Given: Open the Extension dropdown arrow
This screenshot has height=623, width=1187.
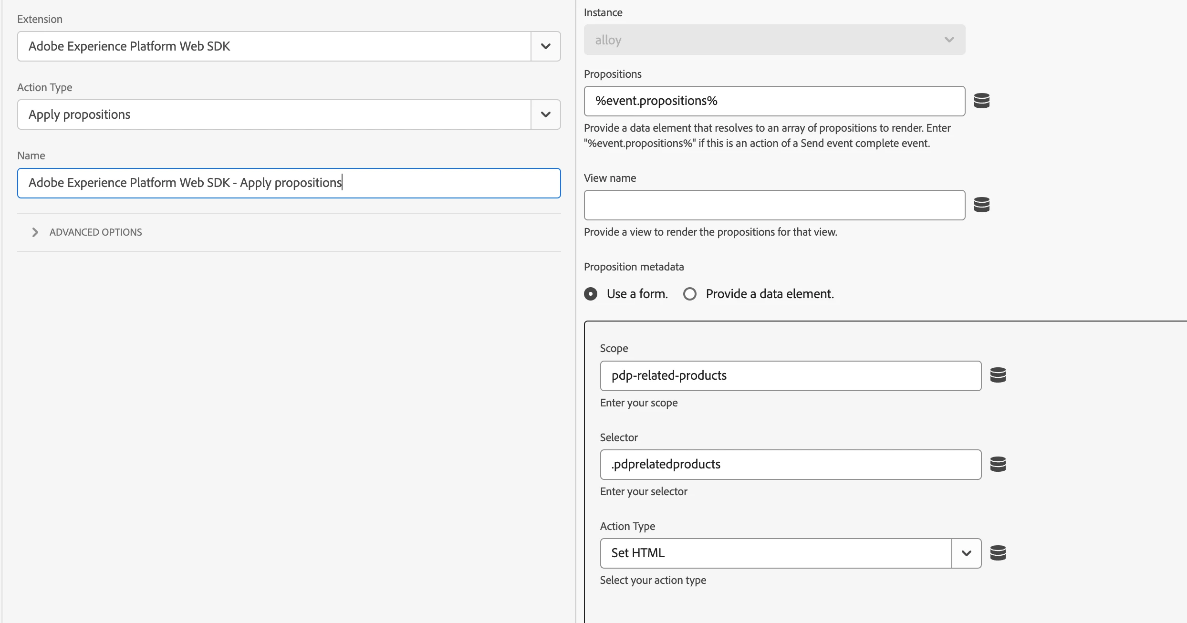Looking at the screenshot, I should point(545,46).
